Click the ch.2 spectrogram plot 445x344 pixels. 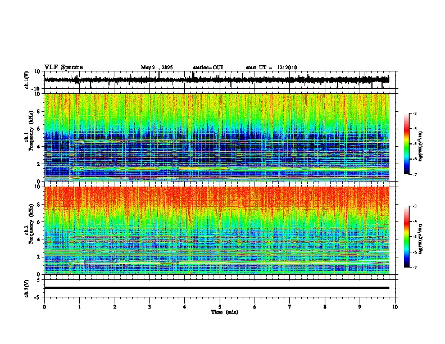point(217,230)
